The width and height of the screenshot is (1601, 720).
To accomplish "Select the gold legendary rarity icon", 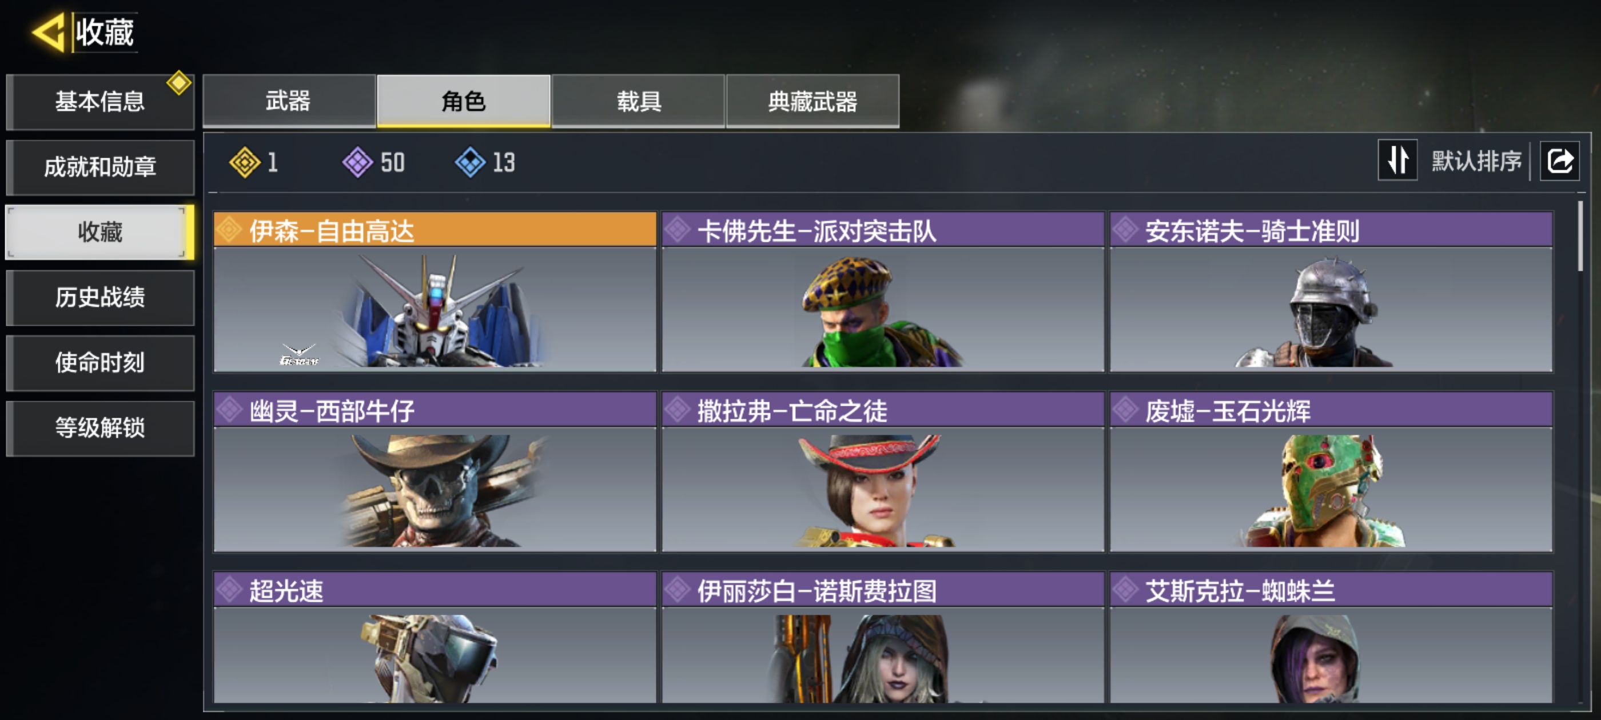I will tap(244, 163).
